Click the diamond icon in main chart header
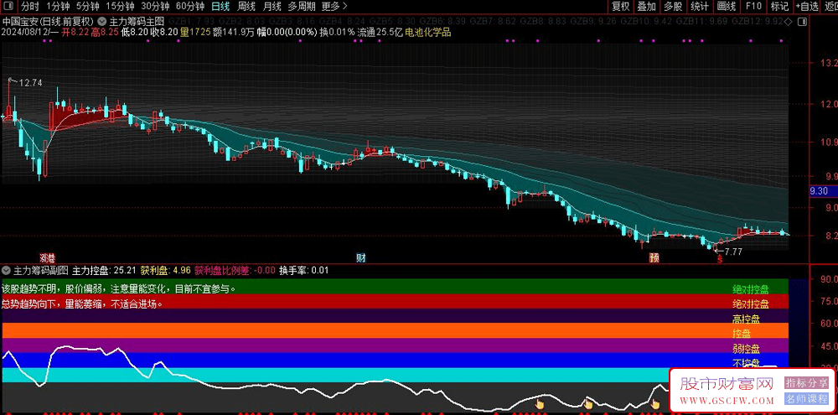The width and height of the screenshot is (838, 415). (x=789, y=22)
